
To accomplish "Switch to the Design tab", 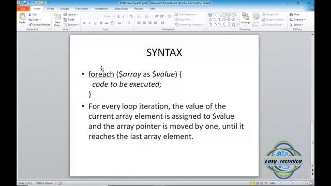I will 64,9.
